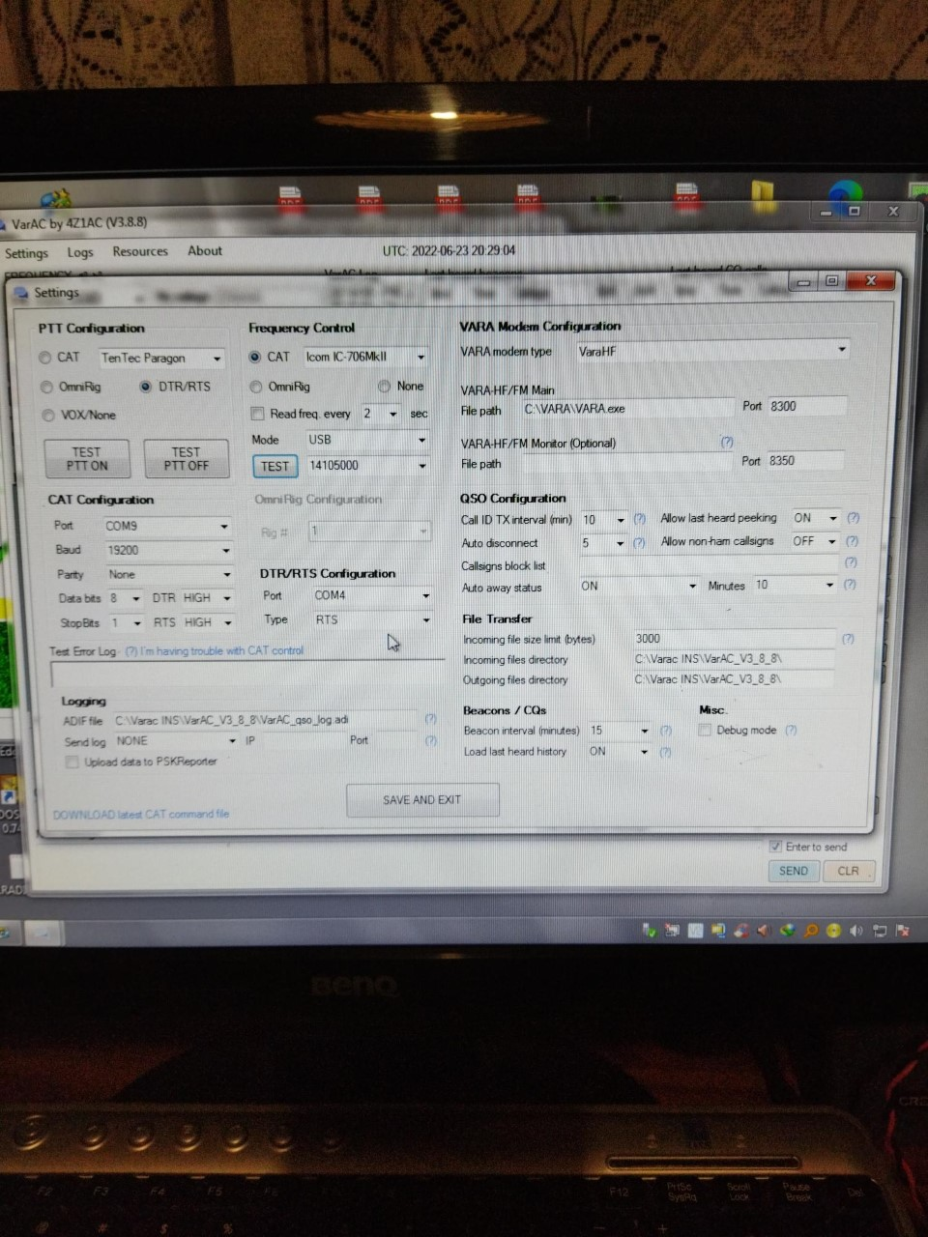The width and height of the screenshot is (928, 1237).
Task: Open the Settings menu in VarAC
Action: (26, 253)
